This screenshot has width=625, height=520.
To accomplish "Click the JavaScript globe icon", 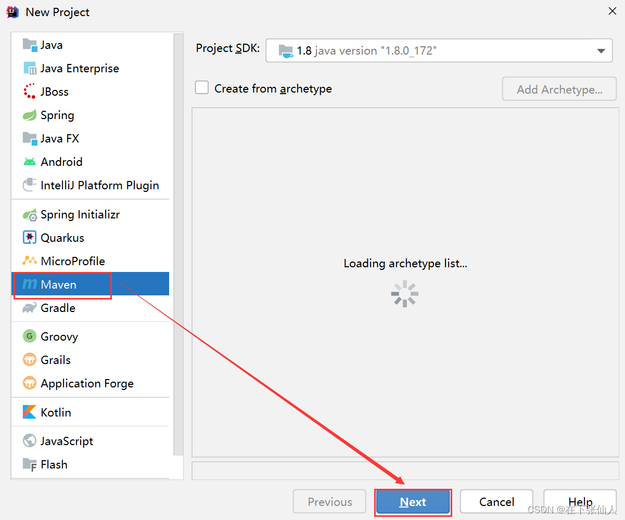I will (x=30, y=441).
